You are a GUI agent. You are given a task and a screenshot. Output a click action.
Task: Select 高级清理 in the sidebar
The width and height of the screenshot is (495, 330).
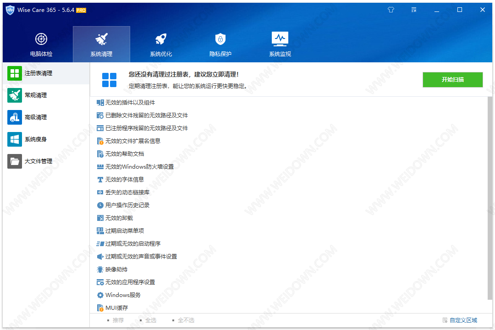tap(35, 117)
